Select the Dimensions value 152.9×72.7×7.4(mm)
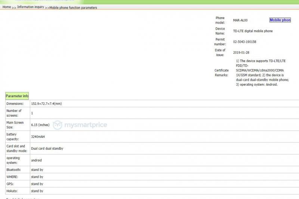 click(x=46, y=104)
